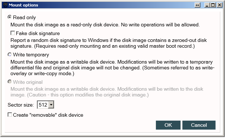
Task: Click the "Mount options" title bar text
Action: [x=24, y=5]
